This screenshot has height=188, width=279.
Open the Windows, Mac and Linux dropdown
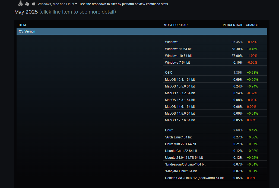click(x=58, y=4)
